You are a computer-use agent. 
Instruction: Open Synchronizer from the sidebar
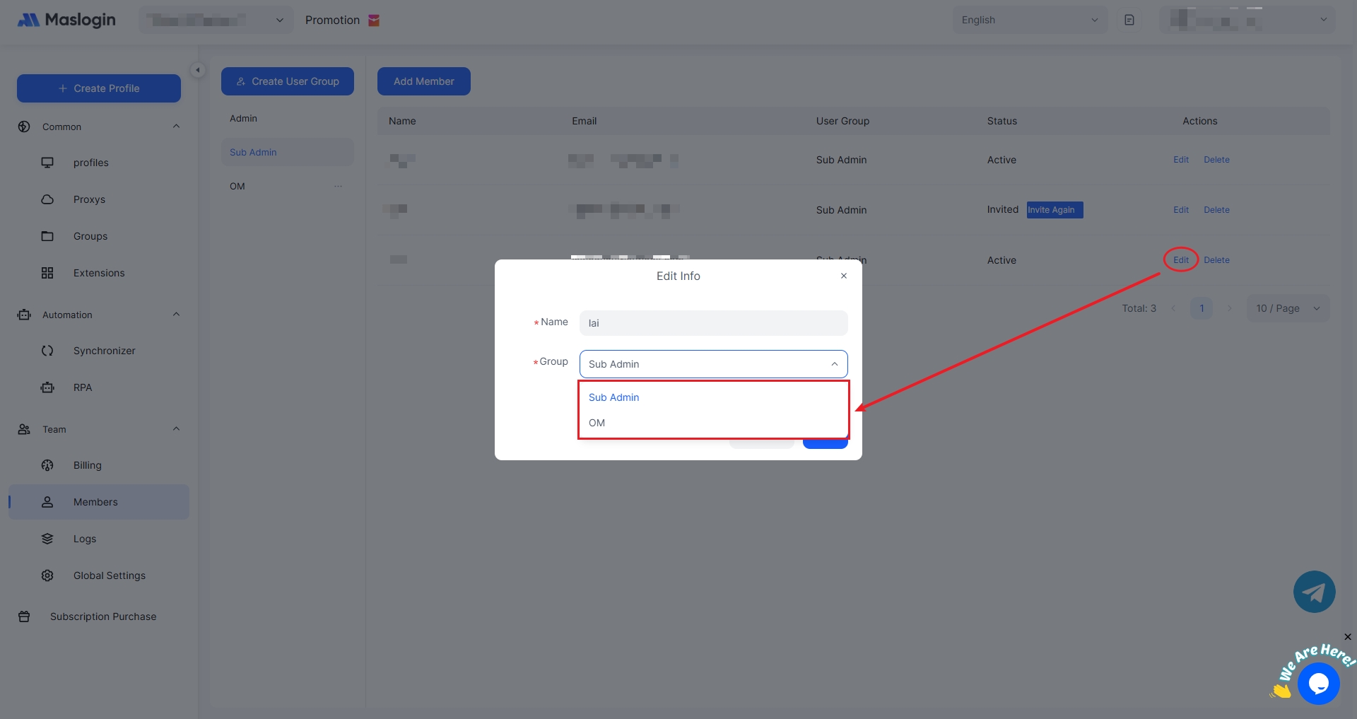coord(104,351)
